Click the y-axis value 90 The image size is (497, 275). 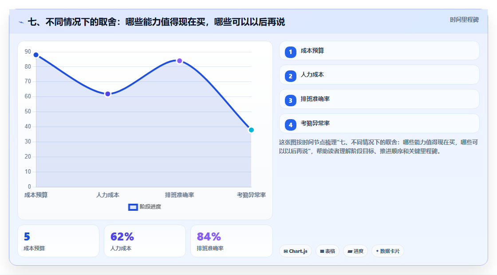pos(28,51)
